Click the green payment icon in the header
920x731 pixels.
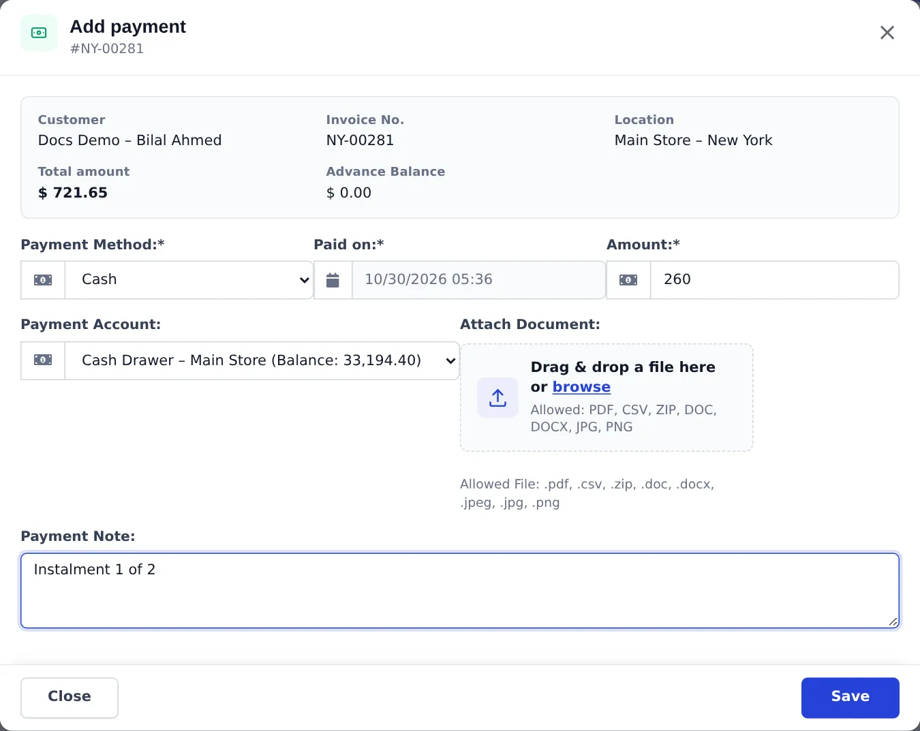coord(39,33)
